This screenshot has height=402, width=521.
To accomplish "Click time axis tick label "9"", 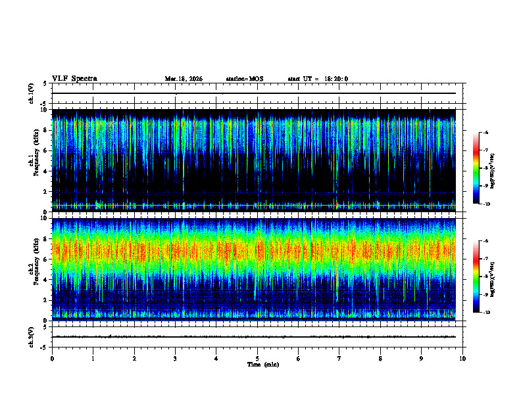I will 421,359.
